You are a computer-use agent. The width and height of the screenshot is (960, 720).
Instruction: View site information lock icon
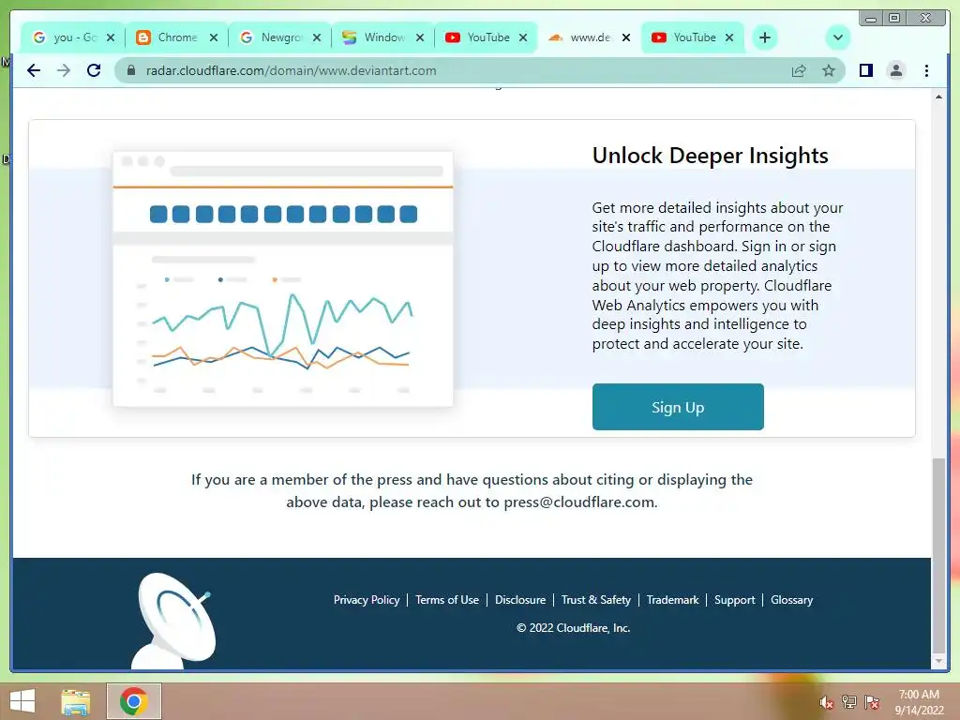(x=130, y=70)
